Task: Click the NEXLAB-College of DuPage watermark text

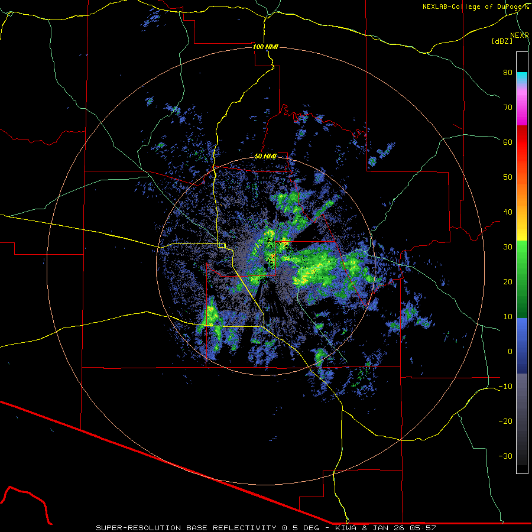Action: coord(475,7)
